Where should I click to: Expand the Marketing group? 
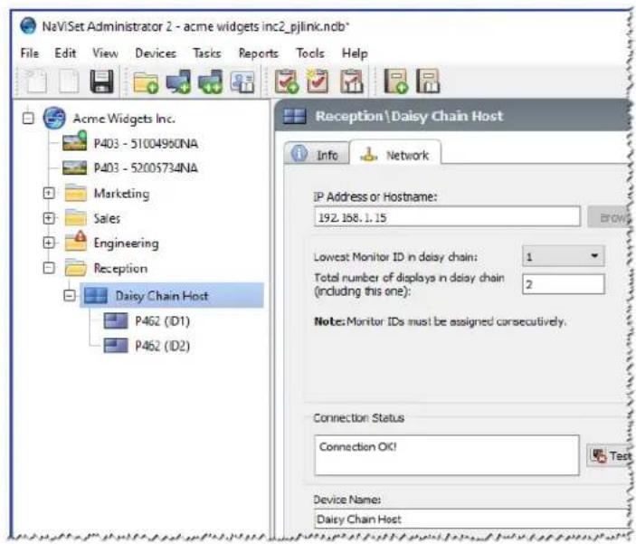[49, 193]
